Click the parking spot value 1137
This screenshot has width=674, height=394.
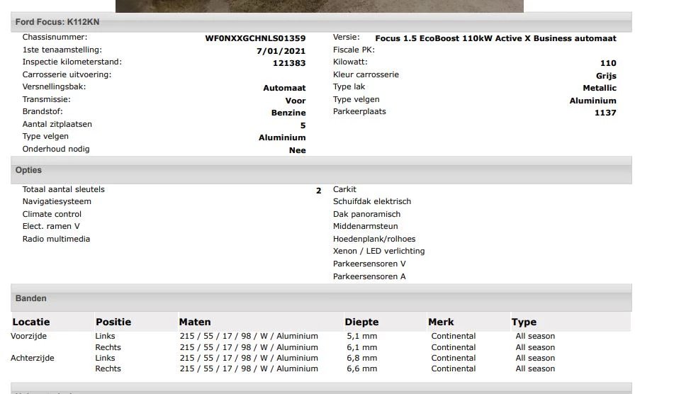point(605,113)
